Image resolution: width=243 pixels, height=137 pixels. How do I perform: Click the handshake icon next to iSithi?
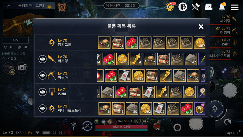click(x=43, y=92)
